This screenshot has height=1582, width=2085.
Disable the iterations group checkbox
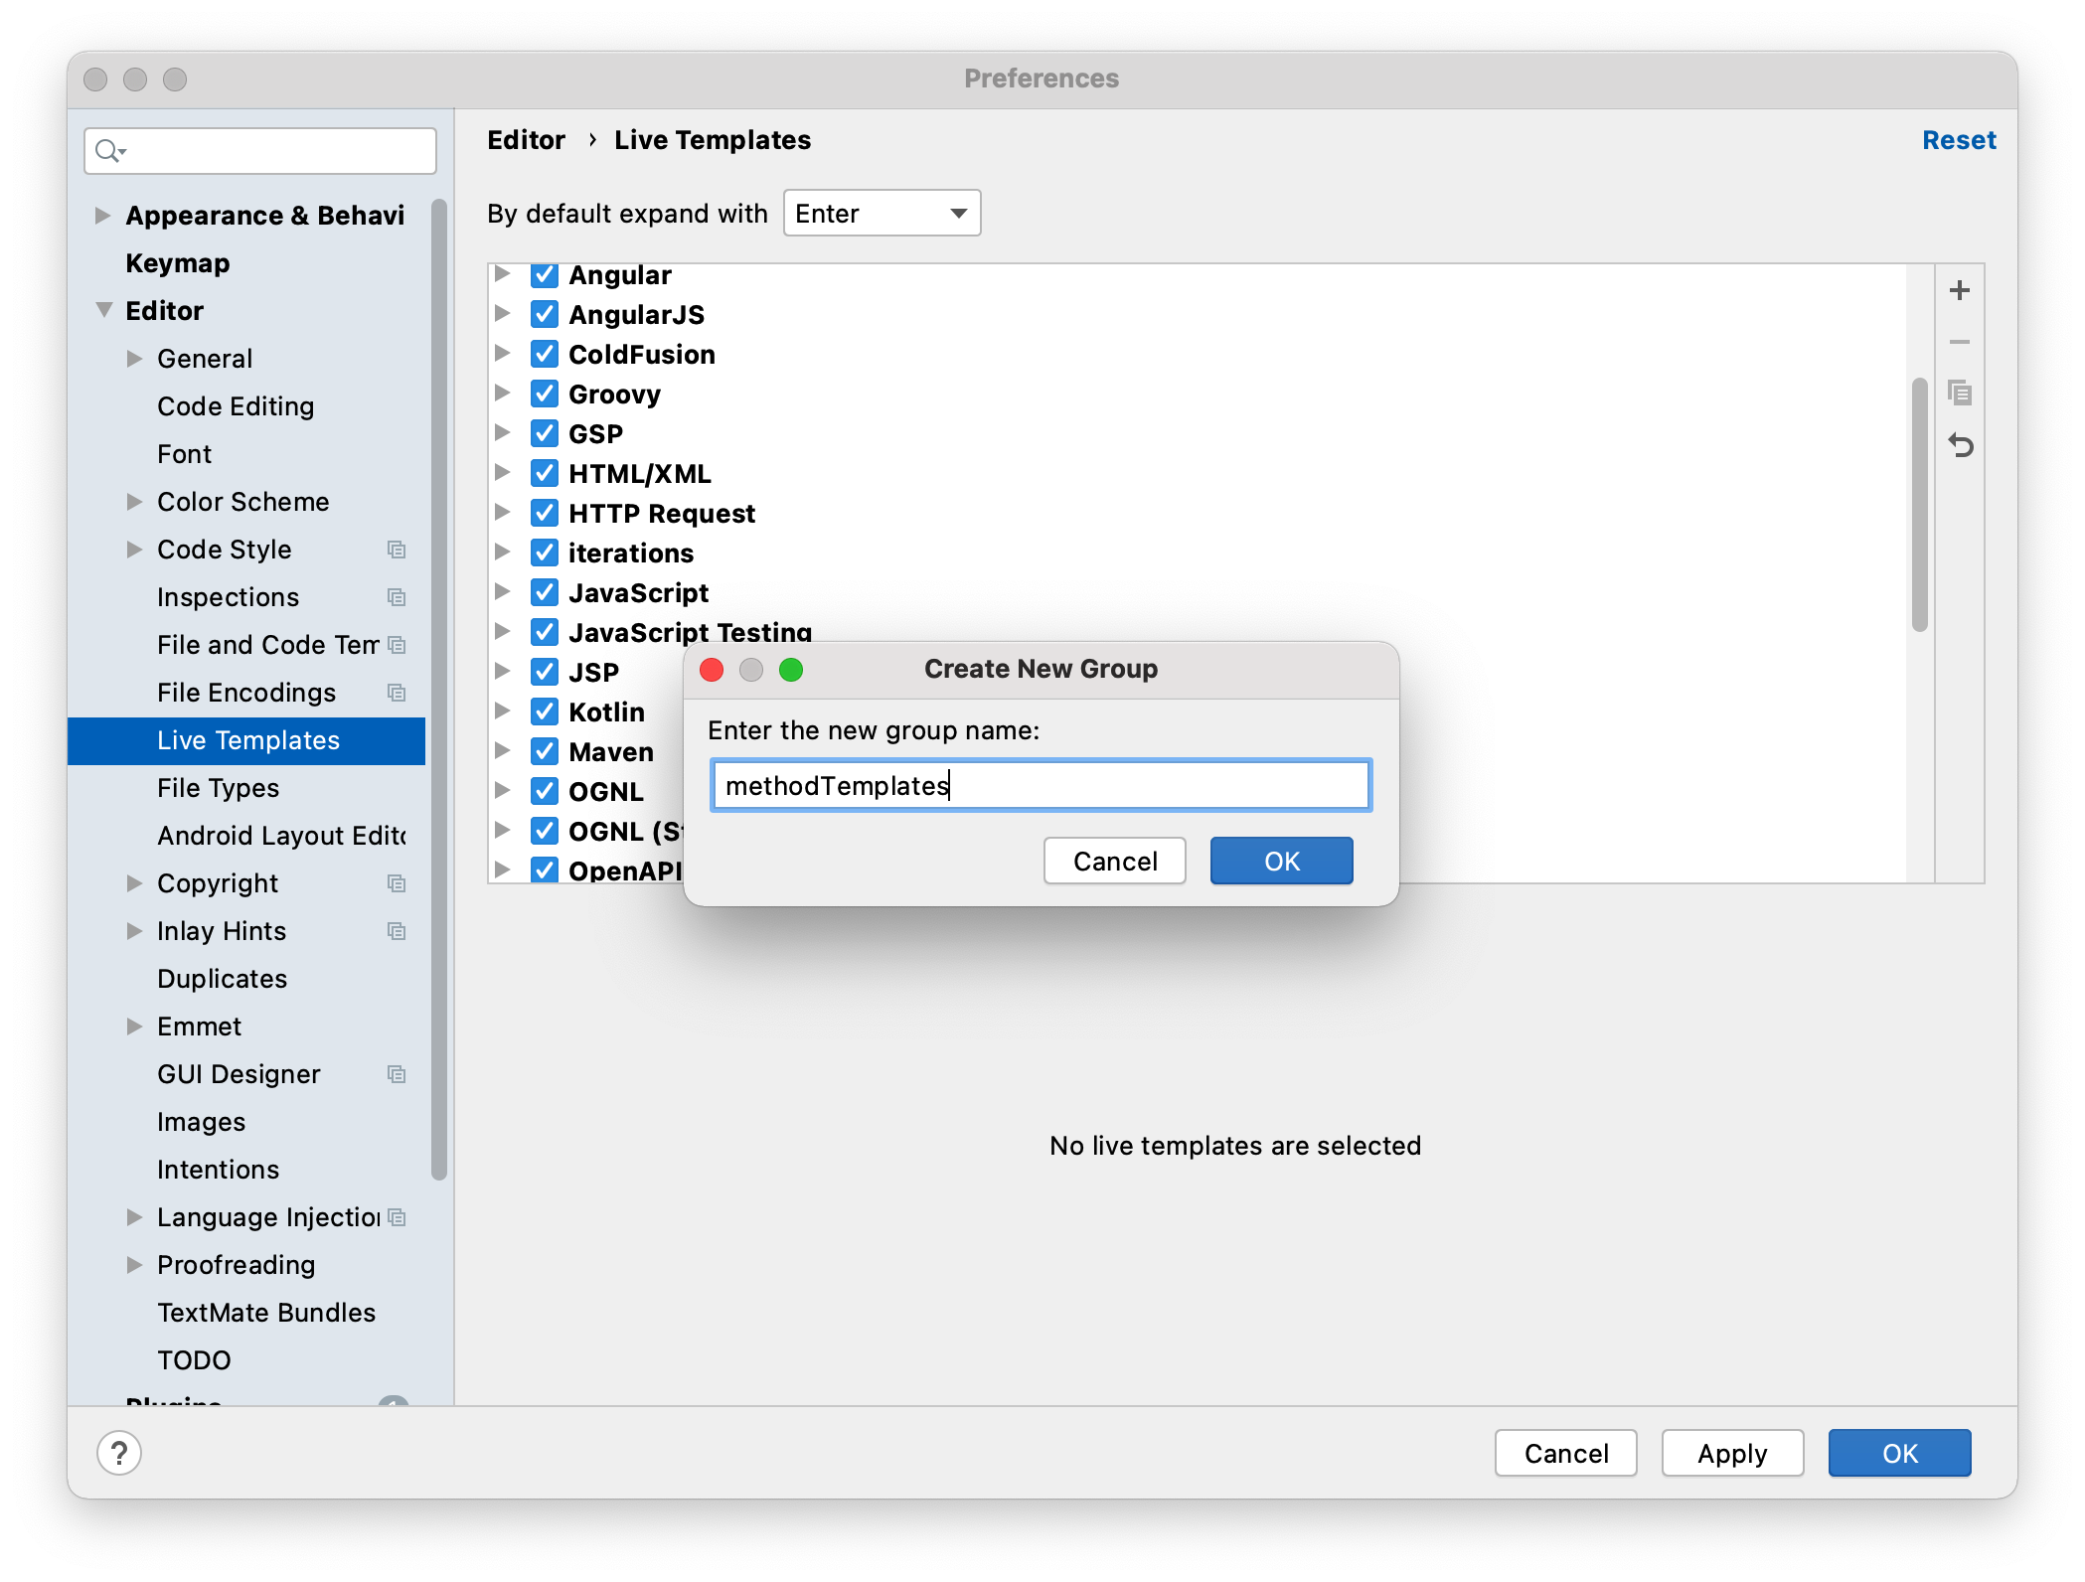tap(544, 553)
